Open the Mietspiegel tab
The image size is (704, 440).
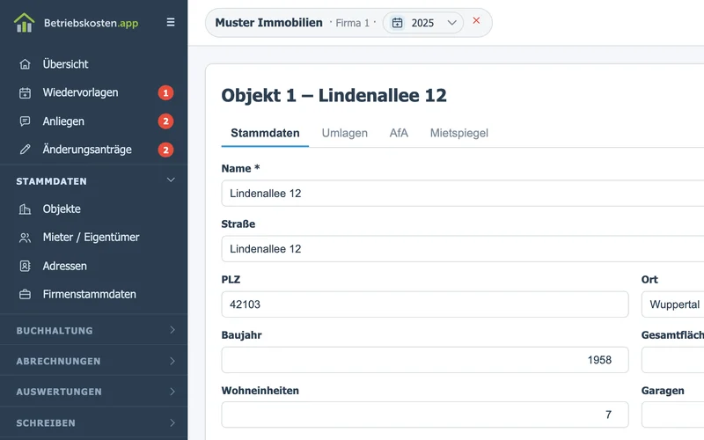tap(458, 134)
